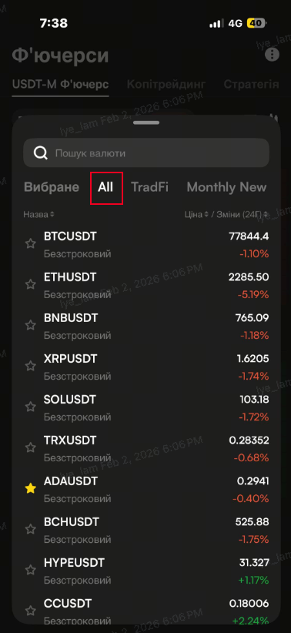
Task: Sort list by Назва column arrows
Action: pyautogui.click(x=52, y=214)
